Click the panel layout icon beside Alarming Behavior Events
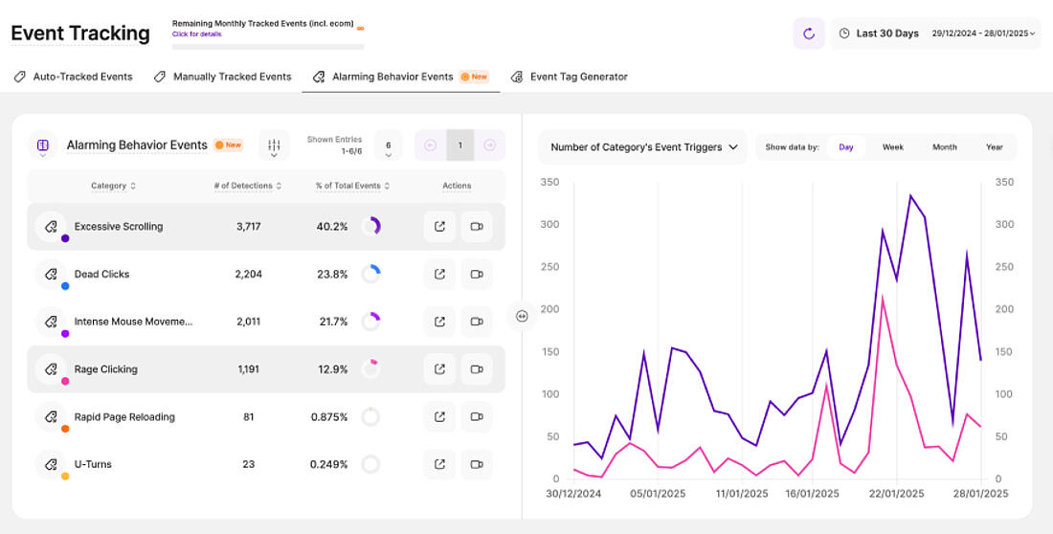Viewport: 1053px width, 534px height. [x=43, y=145]
